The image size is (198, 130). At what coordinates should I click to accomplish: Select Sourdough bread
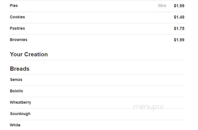(20, 114)
